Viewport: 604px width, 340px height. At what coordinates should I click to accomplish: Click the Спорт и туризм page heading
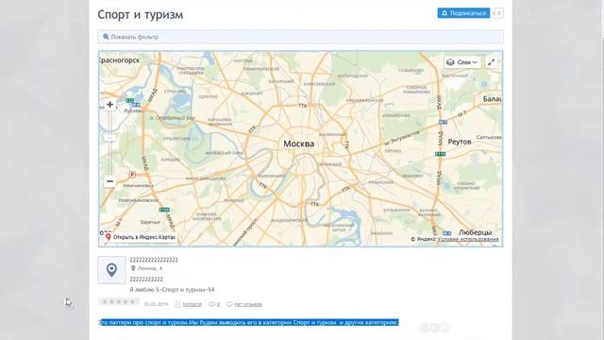point(141,15)
